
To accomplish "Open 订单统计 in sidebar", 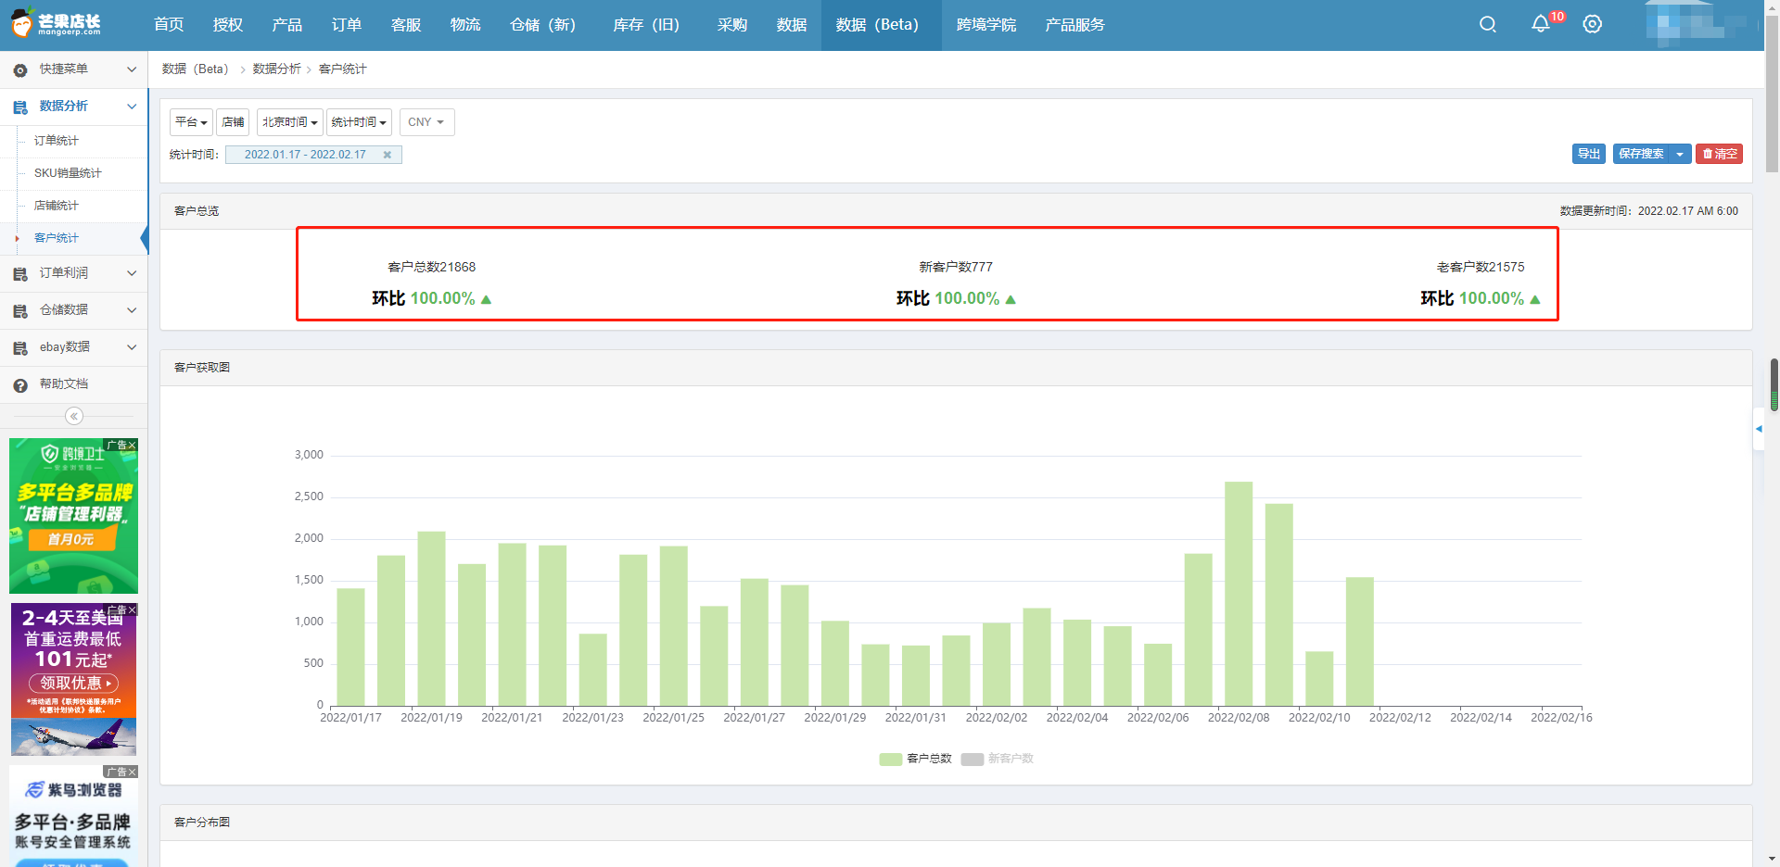I will point(57,141).
